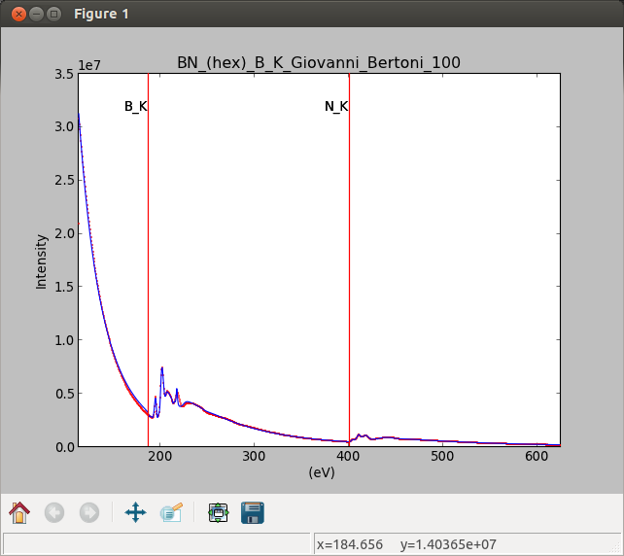Image resolution: width=624 pixels, height=556 pixels.
Task: Save the figure with floppy disk icon
Action: 253,511
